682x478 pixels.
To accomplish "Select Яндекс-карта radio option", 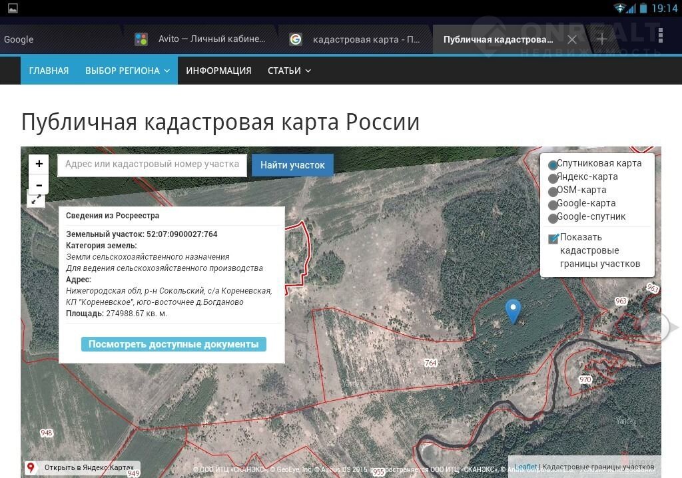I will coord(553,178).
